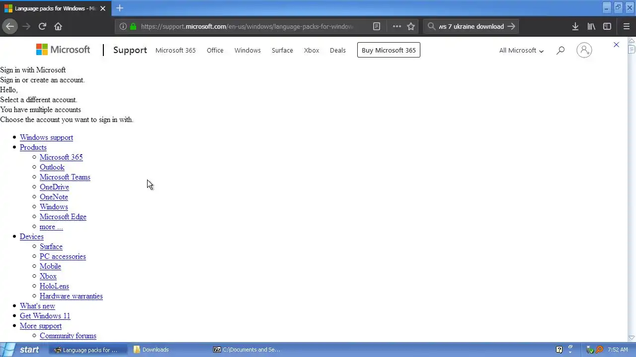Reload the page with the refresh icon
The width and height of the screenshot is (636, 357).
click(42, 26)
